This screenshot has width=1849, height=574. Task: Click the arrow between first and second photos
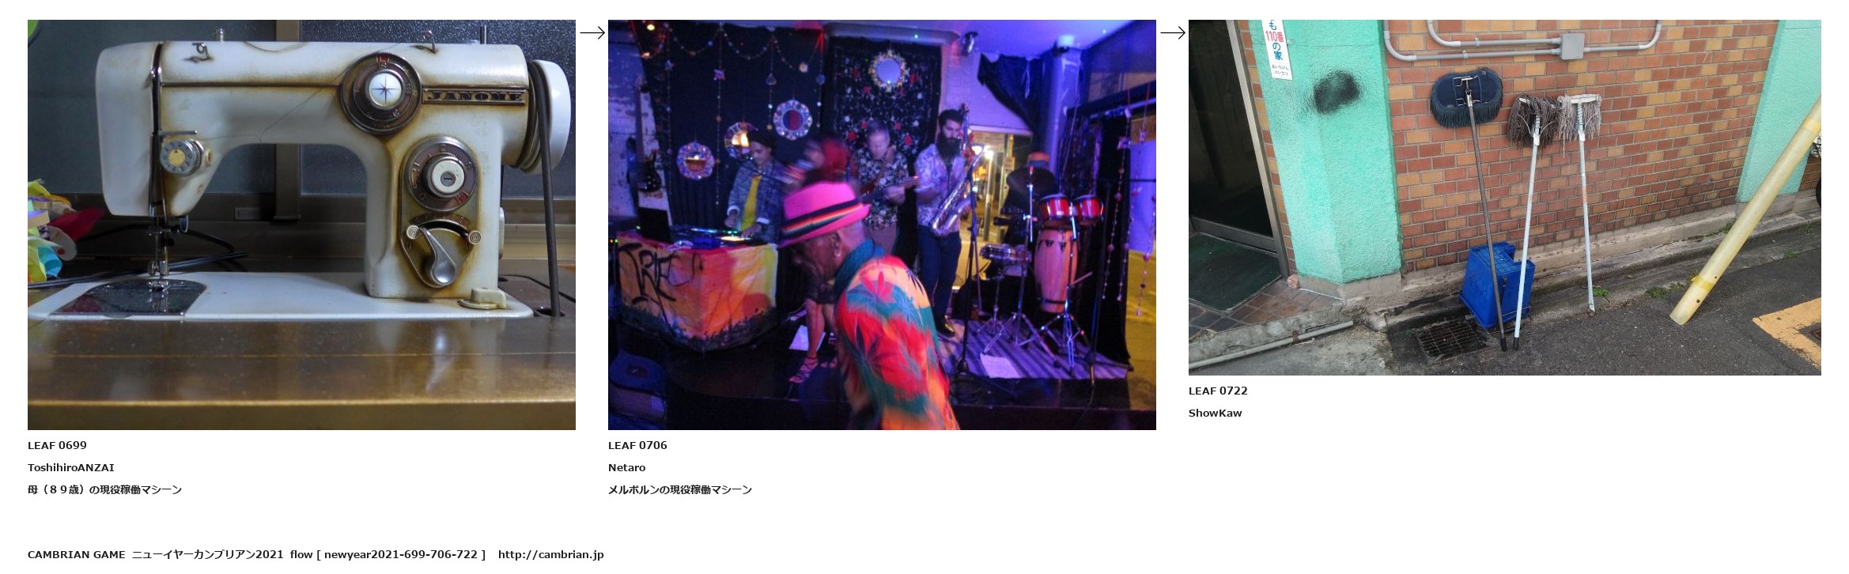coord(592,32)
